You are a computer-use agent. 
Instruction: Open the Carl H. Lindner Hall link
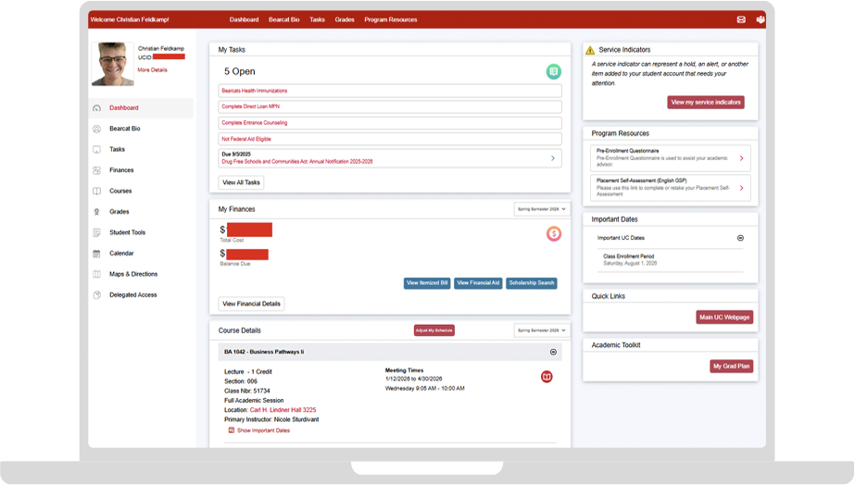coord(283,409)
